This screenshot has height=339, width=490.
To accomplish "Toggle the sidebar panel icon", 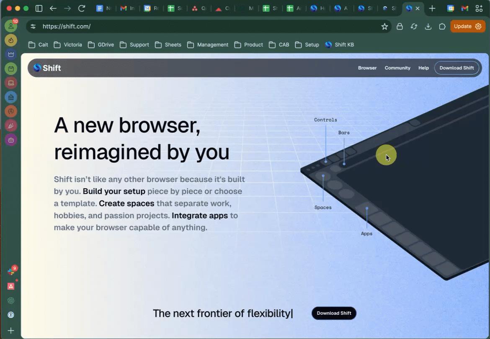I will [x=39, y=8].
